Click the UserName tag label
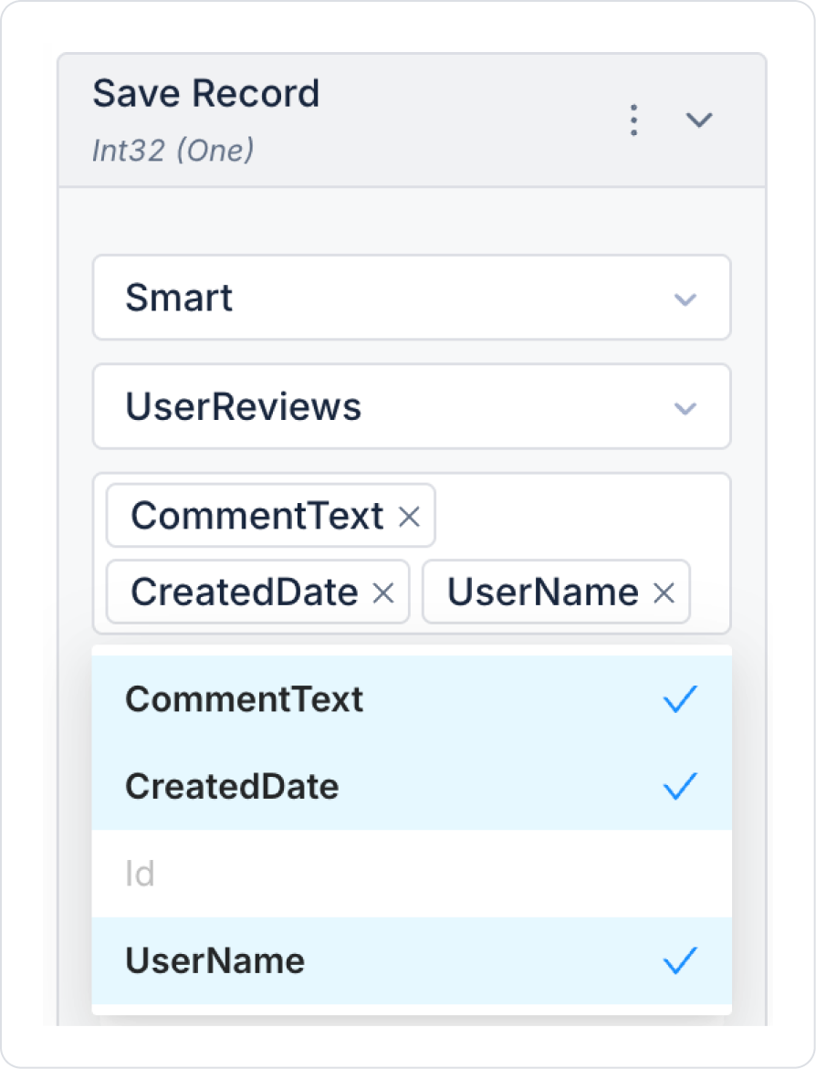The width and height of the screenshot is (816, 1069). pyautogui.click(x=542, y=593)
